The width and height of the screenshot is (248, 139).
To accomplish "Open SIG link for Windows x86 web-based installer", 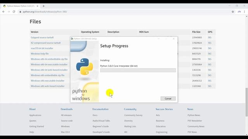I will click(210, 86).
